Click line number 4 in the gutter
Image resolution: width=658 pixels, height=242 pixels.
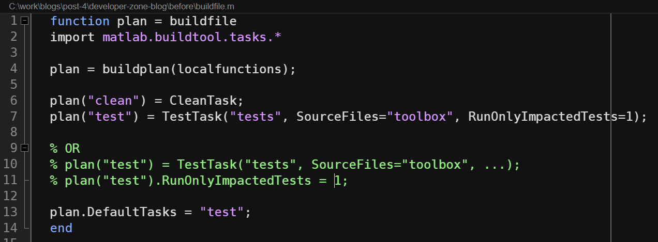13,69
